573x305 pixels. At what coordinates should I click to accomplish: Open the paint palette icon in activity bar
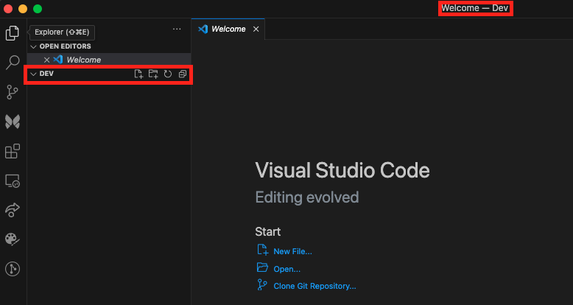pos(13,239)
